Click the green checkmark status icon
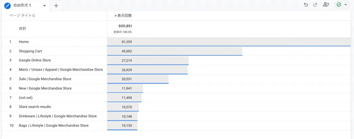354x139 pixels. [x=339, y=5]
